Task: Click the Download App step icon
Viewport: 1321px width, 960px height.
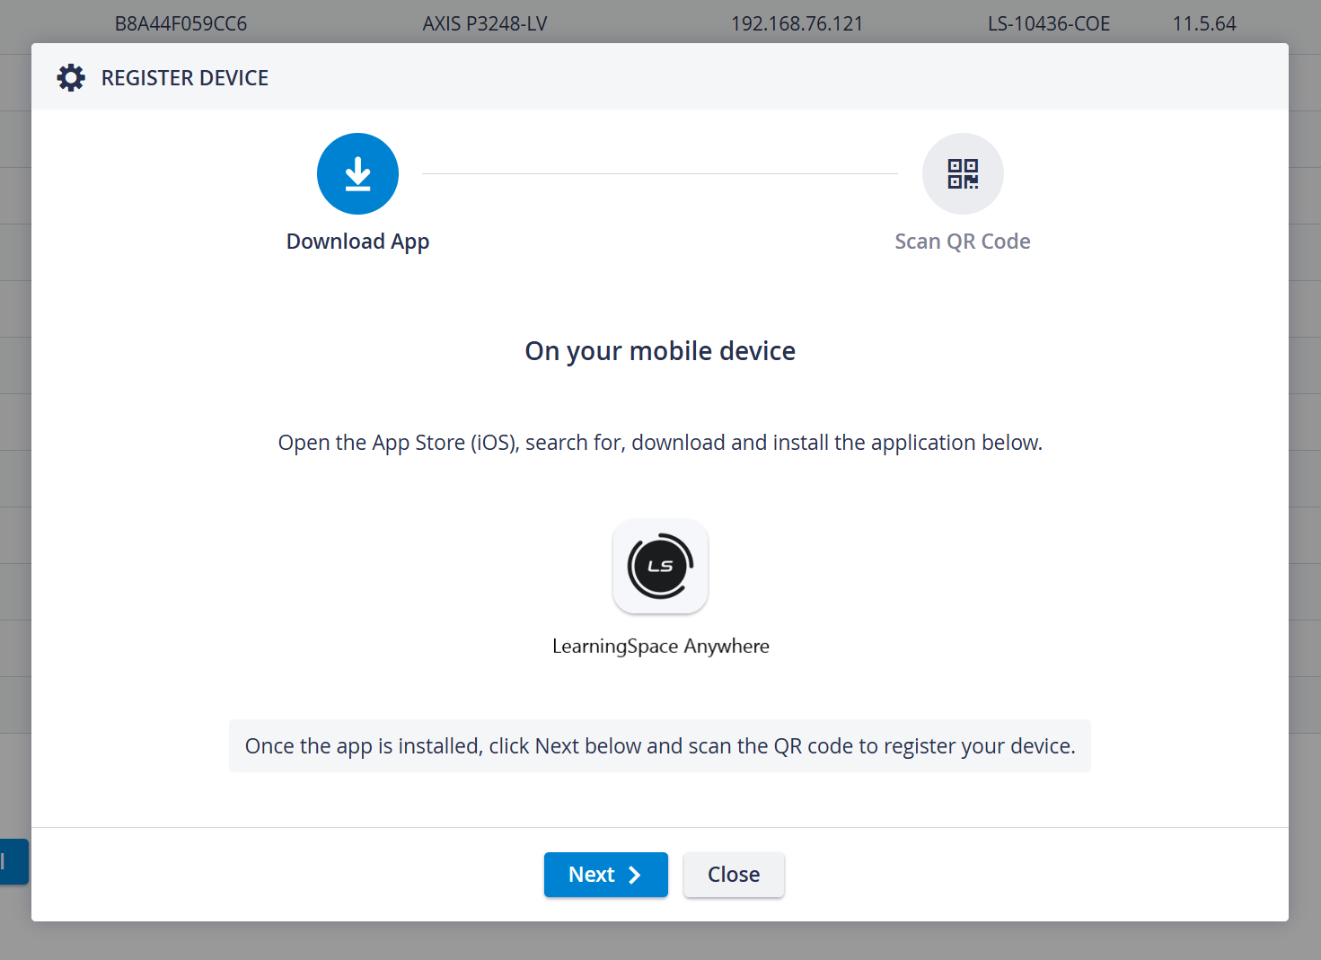Action: pyautogui.click(x=357, y=174)
